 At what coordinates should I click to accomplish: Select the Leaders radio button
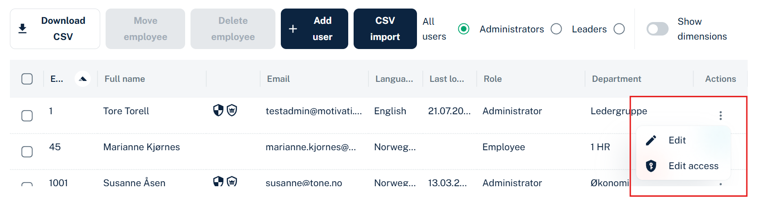coord(619,29)
